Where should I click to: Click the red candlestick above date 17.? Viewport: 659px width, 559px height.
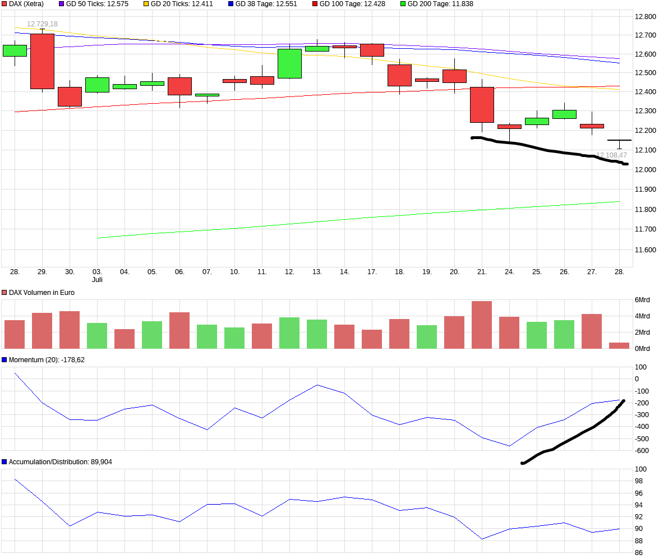coord(372,50)
